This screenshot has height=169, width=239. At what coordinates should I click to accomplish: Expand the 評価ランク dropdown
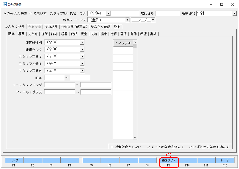click(x=82, y=49)
